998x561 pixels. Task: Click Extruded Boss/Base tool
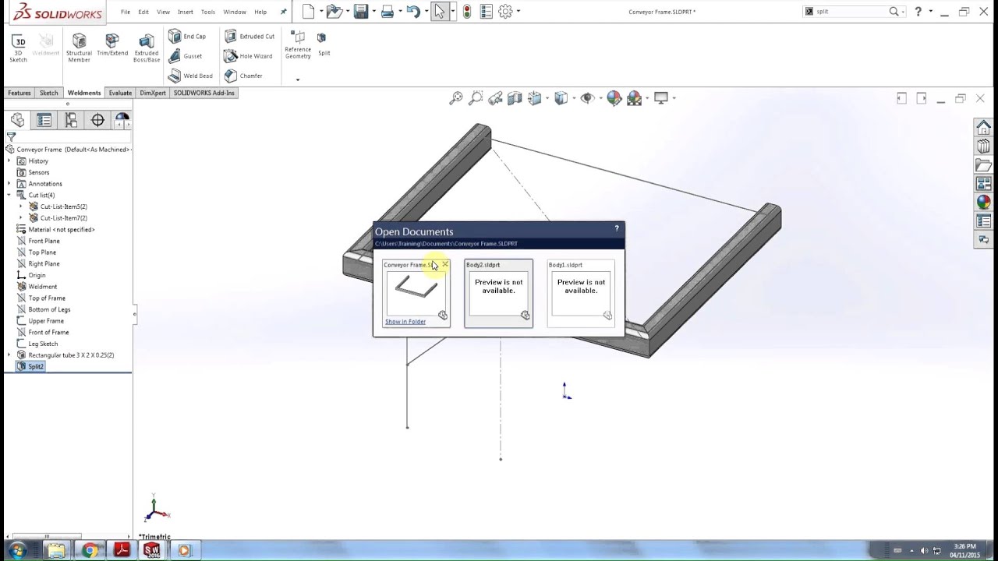point(147,48)
